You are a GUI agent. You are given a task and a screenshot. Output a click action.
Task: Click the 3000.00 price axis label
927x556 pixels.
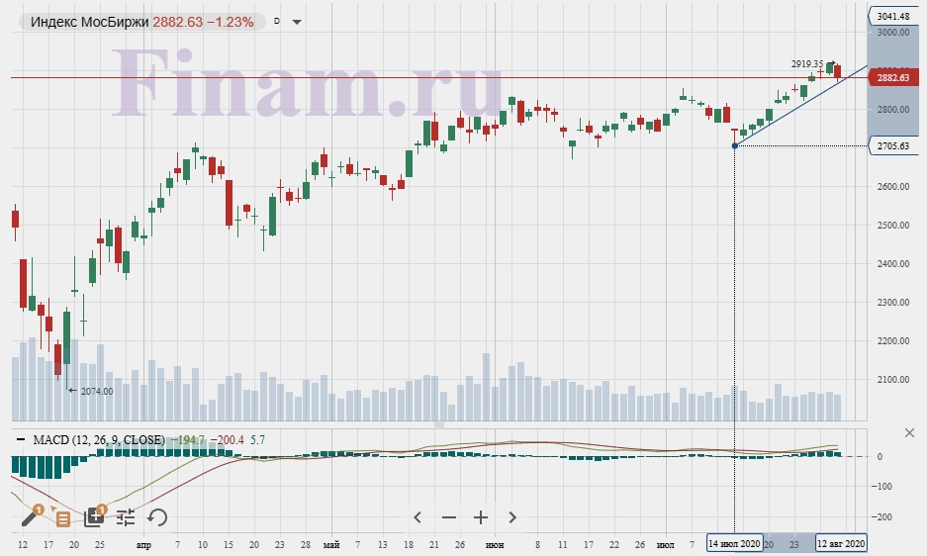coord(893,33)
